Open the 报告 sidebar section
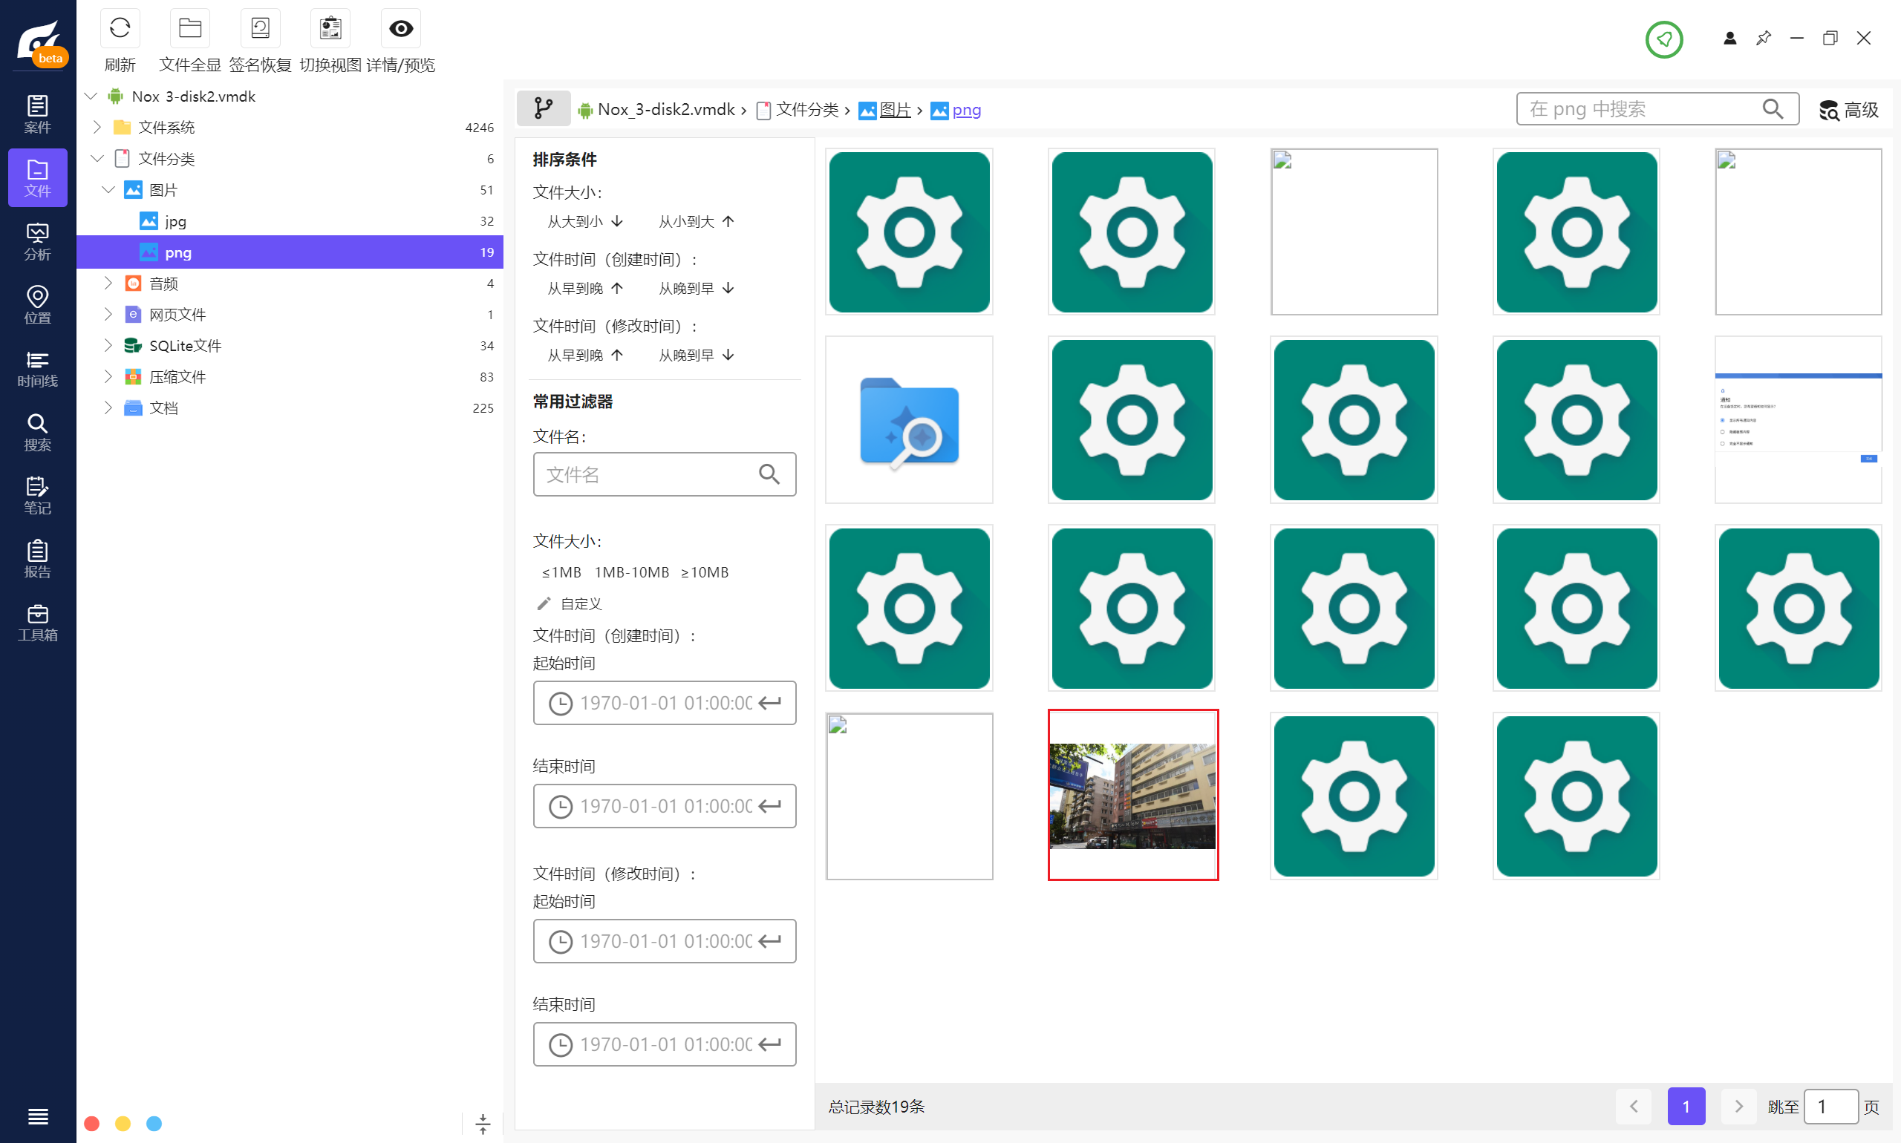Image resolution: width=1901 pixels, height=1143 pixels. (x=38, y=559)
